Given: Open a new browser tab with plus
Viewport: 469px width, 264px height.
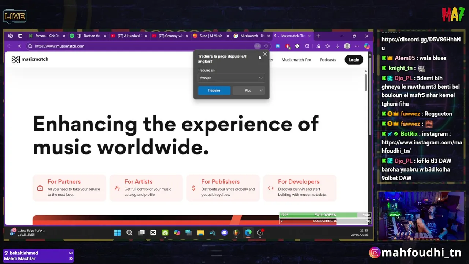Looking at the screenshot, I should 318,36.
